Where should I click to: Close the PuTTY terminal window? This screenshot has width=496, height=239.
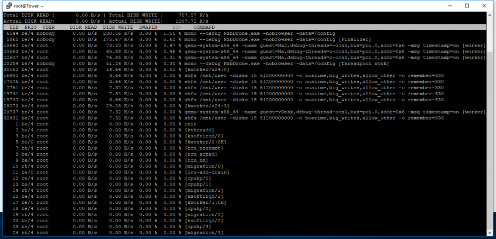coord(484,5)
